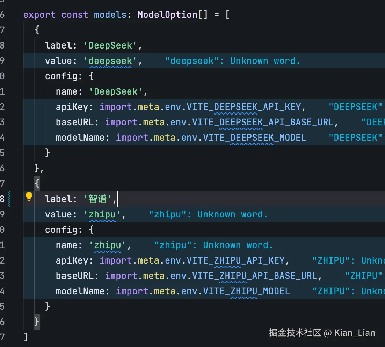385x347 pixels.
Task: Click the underlined 'deepseek' value string
Action: pos(110,61)
